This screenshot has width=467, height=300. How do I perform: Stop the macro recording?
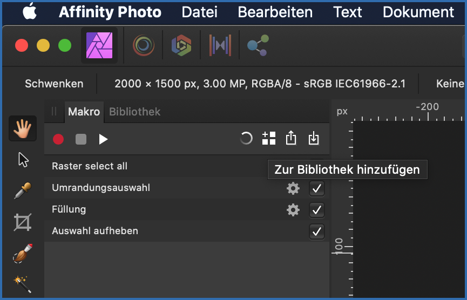click(81, 139)
